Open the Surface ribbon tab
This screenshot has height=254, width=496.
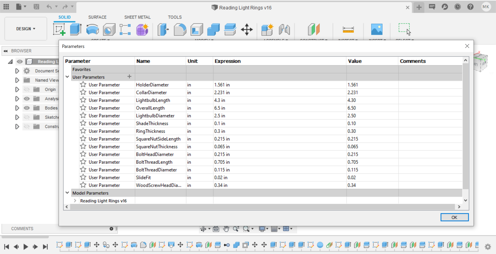(97, 17)
